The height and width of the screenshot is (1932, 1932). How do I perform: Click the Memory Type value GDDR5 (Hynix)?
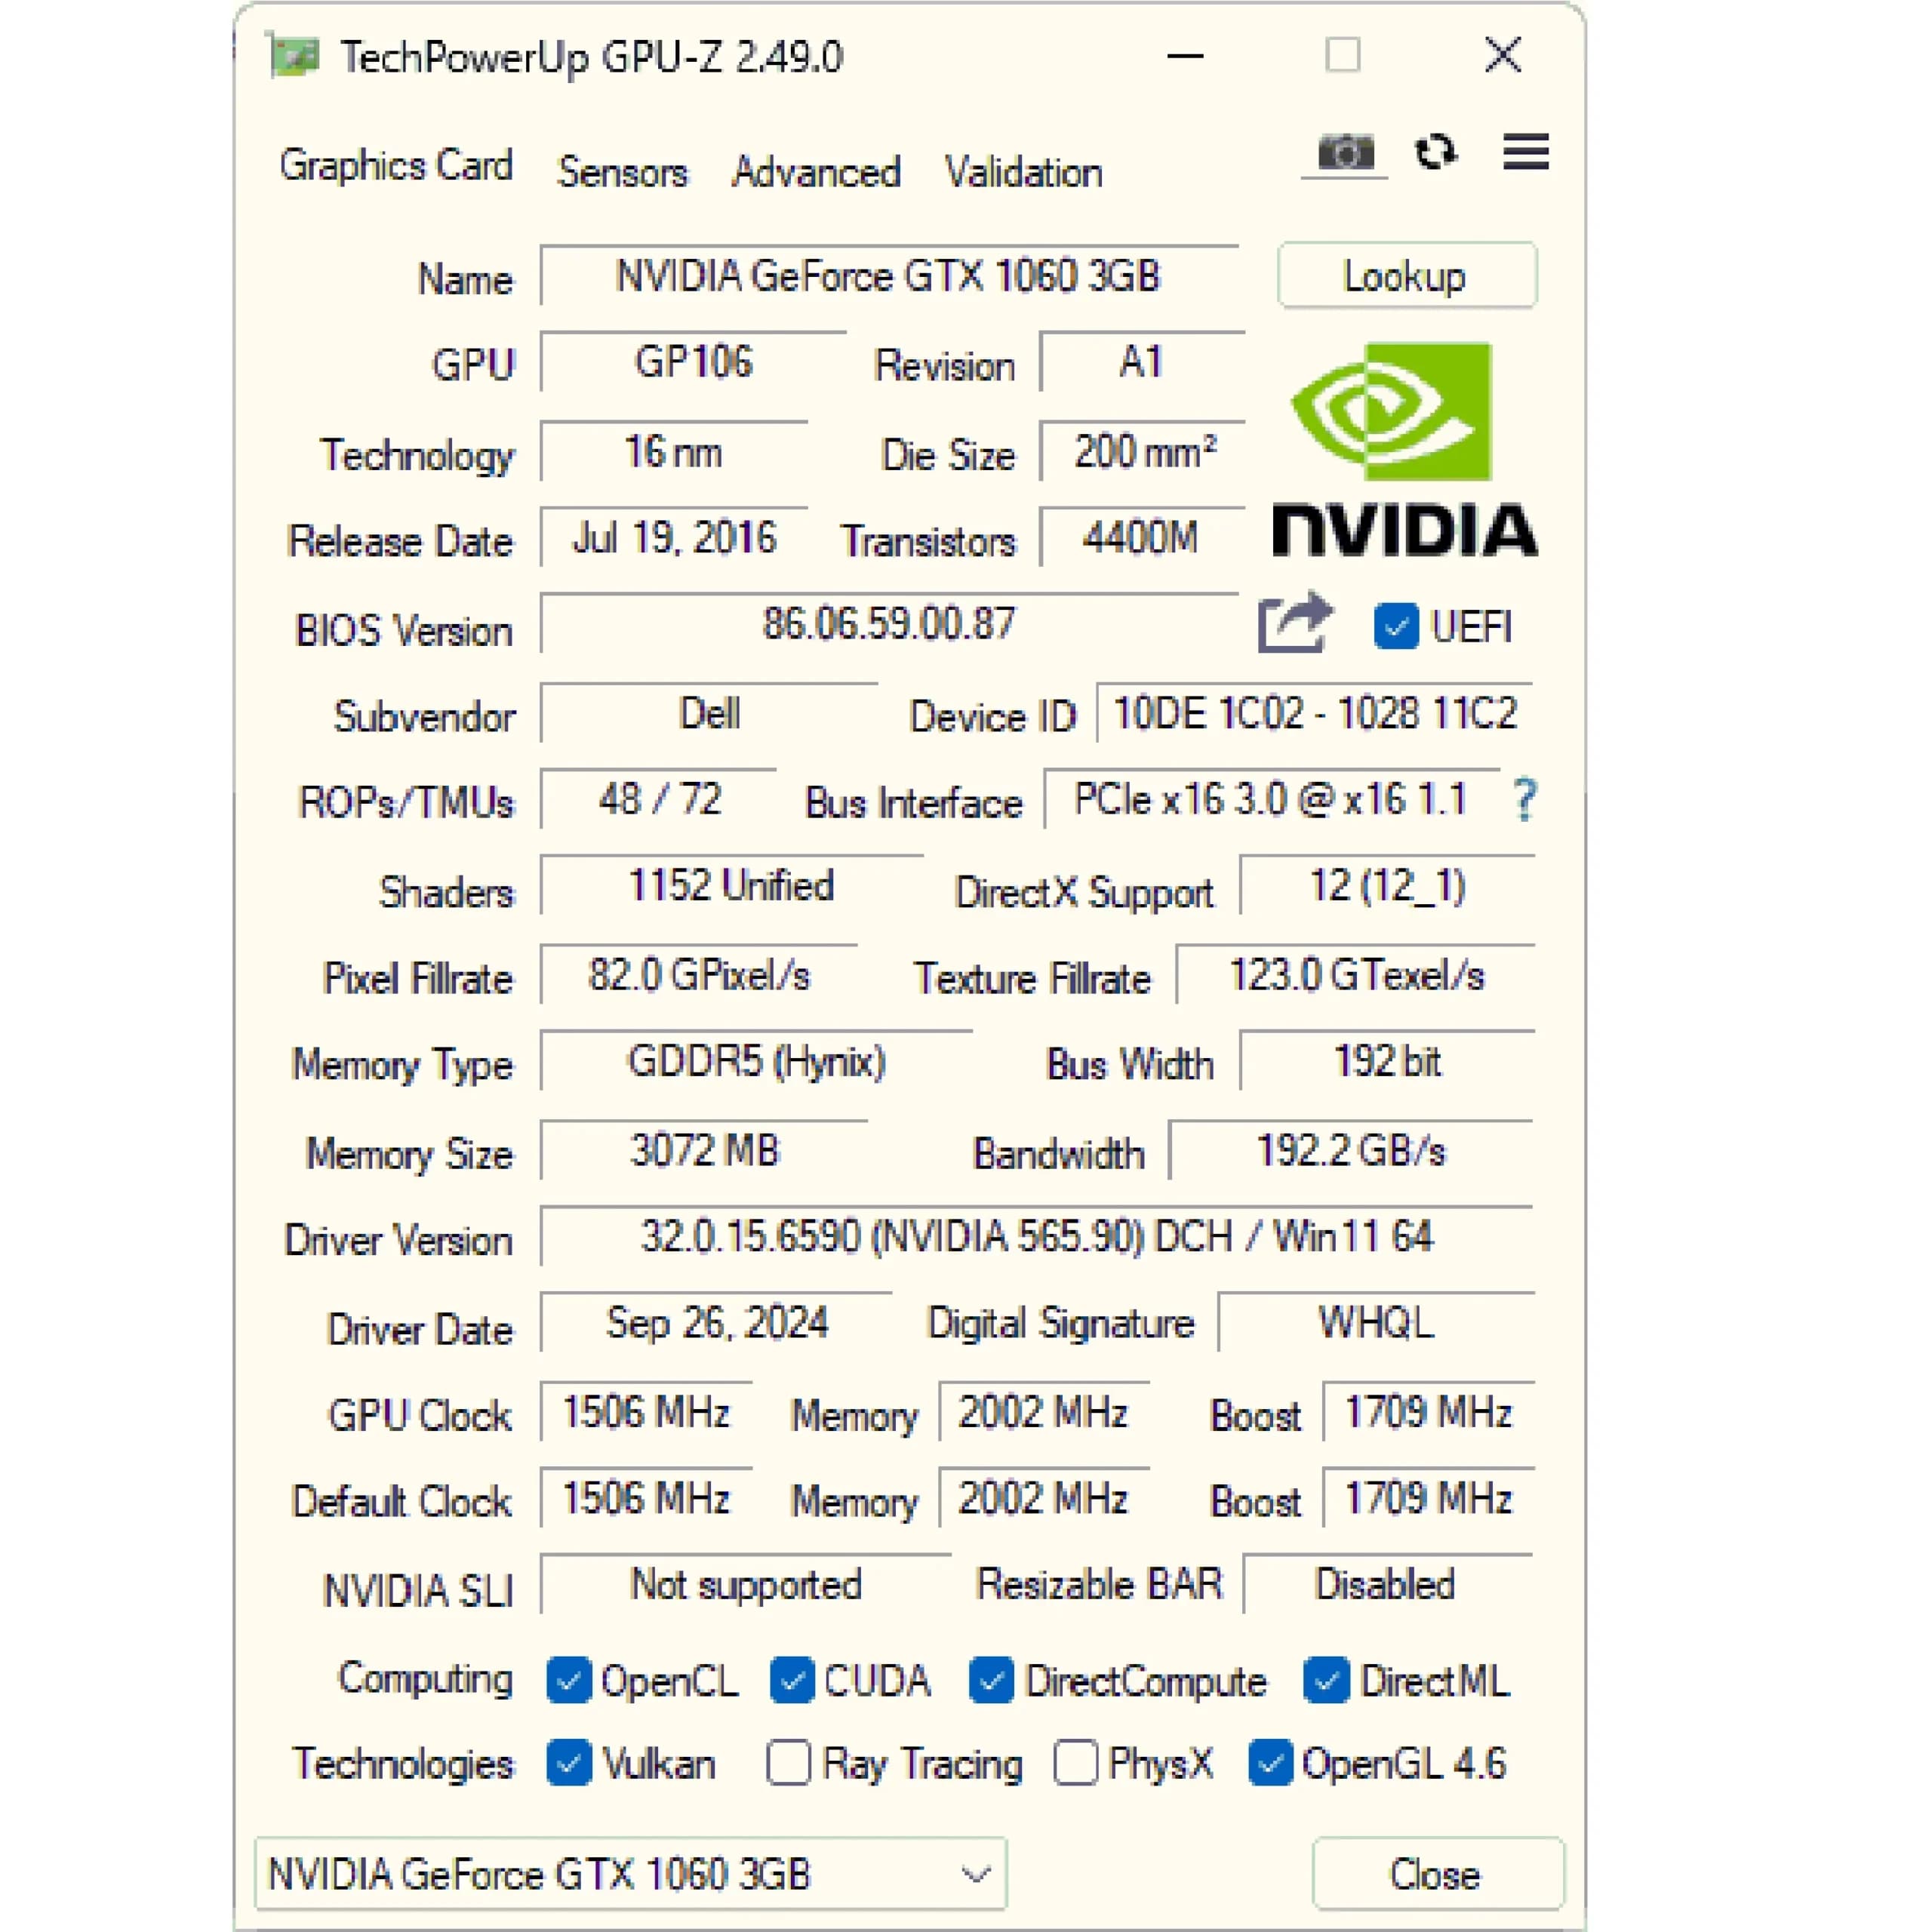[x=757, y=1061]
